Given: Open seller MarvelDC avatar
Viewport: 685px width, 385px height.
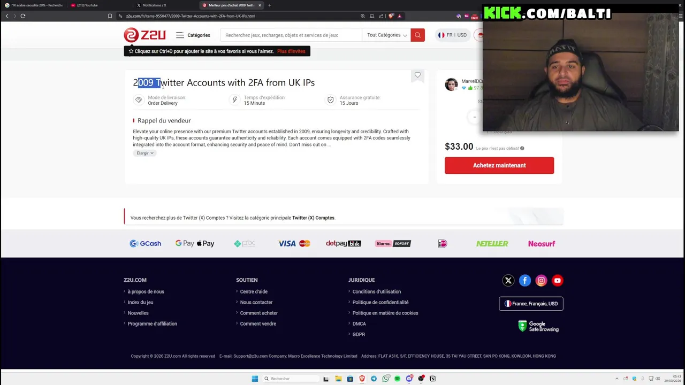Looking at the screenshot, I should click(451, 84).
